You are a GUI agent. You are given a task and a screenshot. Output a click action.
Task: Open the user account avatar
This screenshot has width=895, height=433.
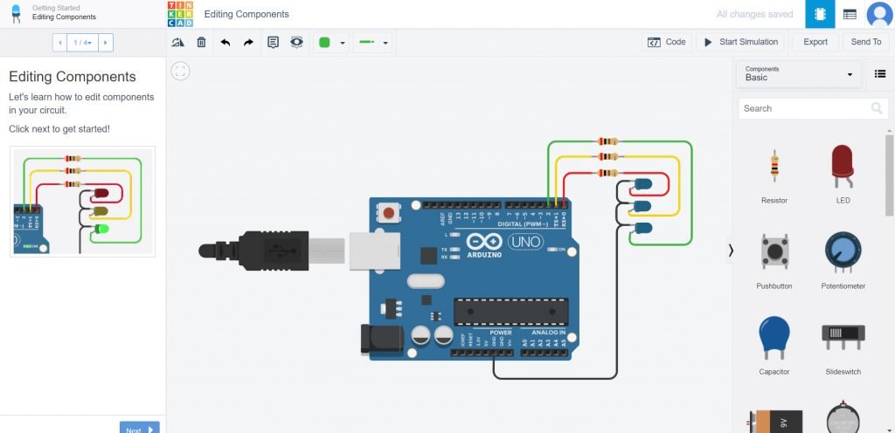(x=878, y=14)
